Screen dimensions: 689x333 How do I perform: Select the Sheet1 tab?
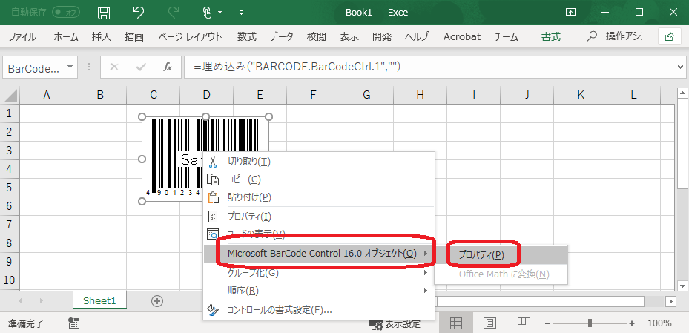(99, 301)
